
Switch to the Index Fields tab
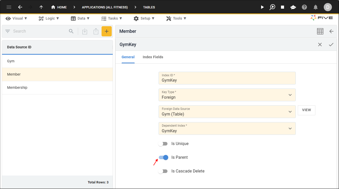[x=153, y=57]
